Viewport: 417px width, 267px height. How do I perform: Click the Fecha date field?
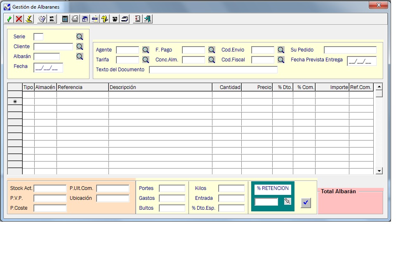pyautogui.click(x=48, y=68)
